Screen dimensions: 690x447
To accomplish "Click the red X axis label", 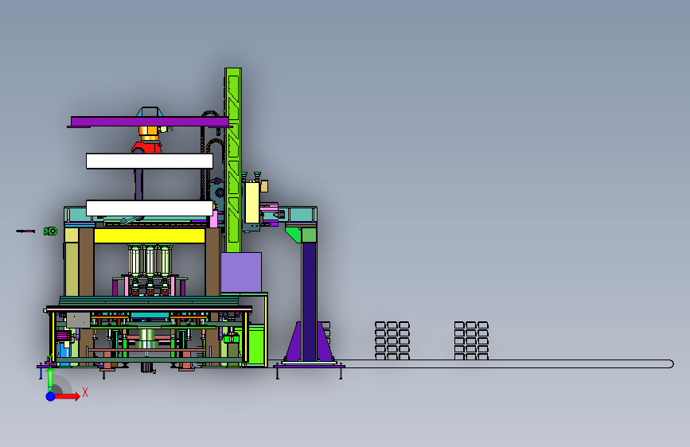I will (85, 392).
